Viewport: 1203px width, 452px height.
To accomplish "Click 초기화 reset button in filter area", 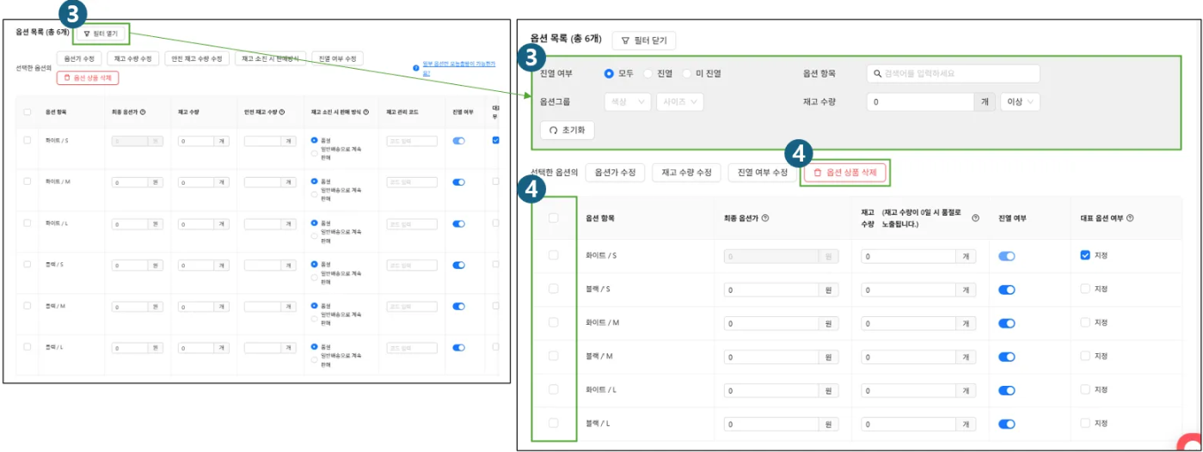I will tap(567, 130).
